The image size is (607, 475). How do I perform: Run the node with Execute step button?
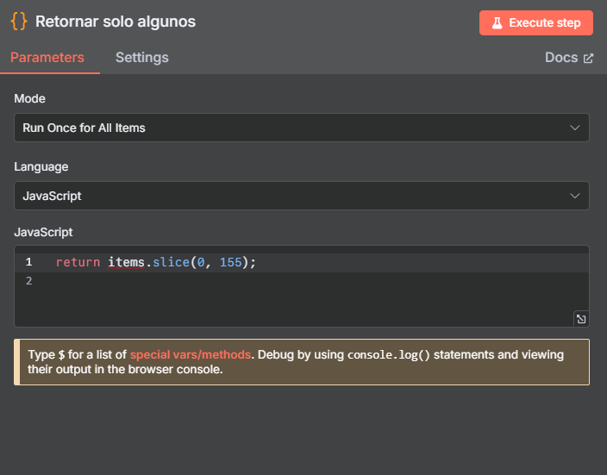pyautogui.click(x=536, y=23)
